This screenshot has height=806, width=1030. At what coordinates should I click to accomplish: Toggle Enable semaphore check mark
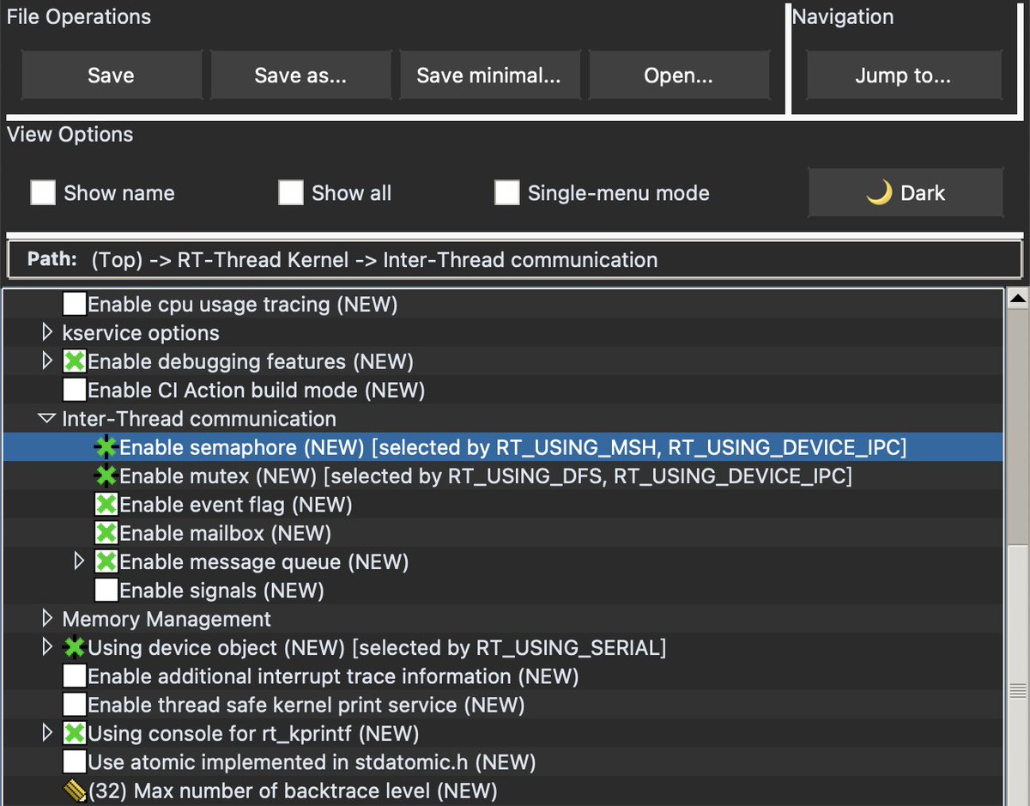pos(106,447)
